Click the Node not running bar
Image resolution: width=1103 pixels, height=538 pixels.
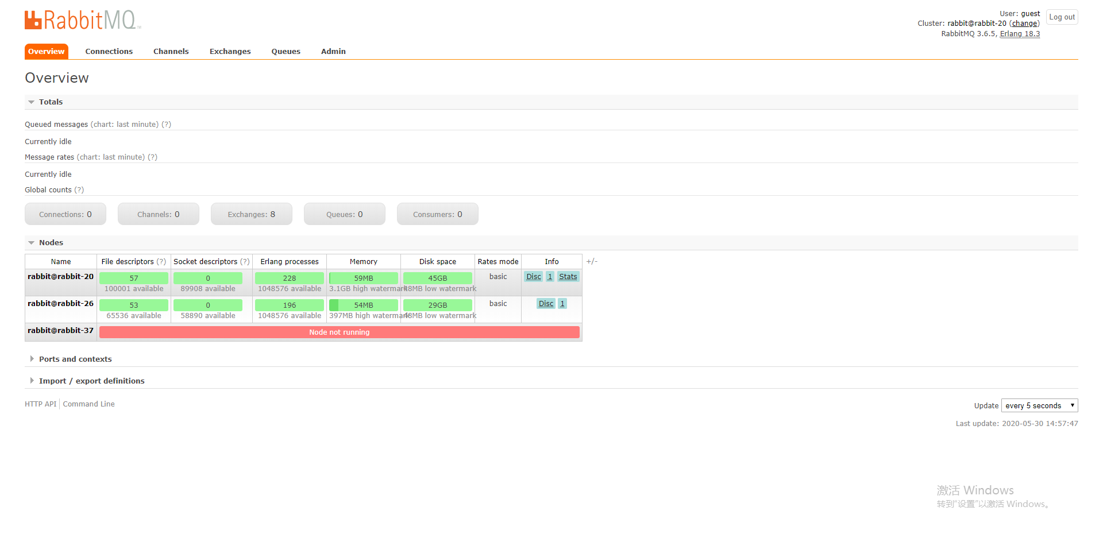[x=340, y=332]
